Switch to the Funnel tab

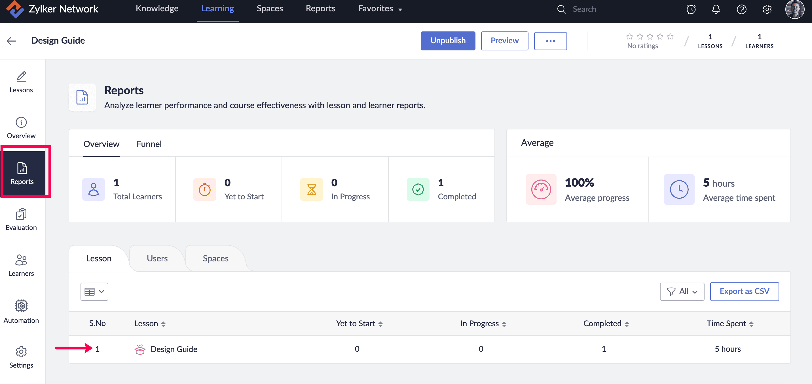[x=149, y=144]
